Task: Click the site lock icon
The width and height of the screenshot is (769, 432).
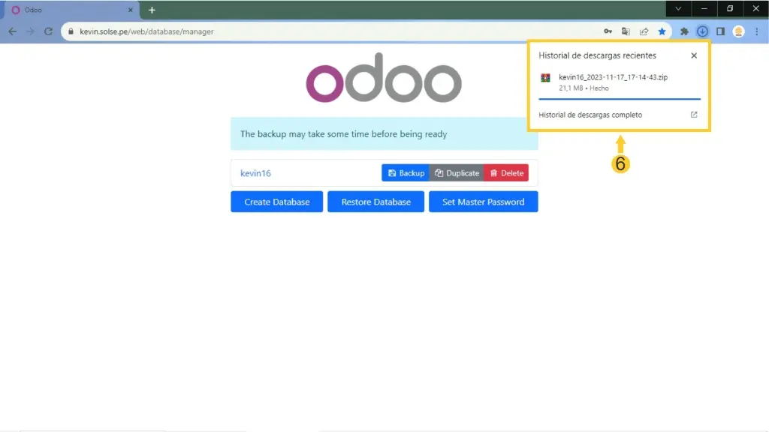Action: coord(71,31)
